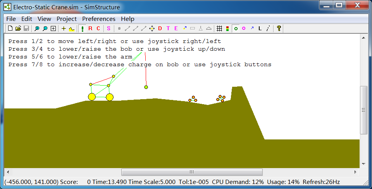Click the zoom in magnifier icon
The image size is (372, 189).
coord(37,28)
